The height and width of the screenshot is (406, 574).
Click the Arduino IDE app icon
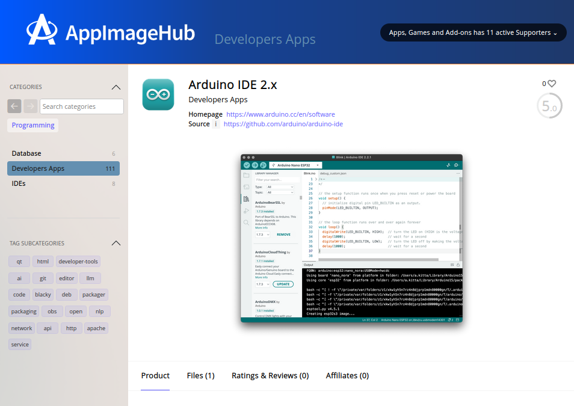click(158, 94)
